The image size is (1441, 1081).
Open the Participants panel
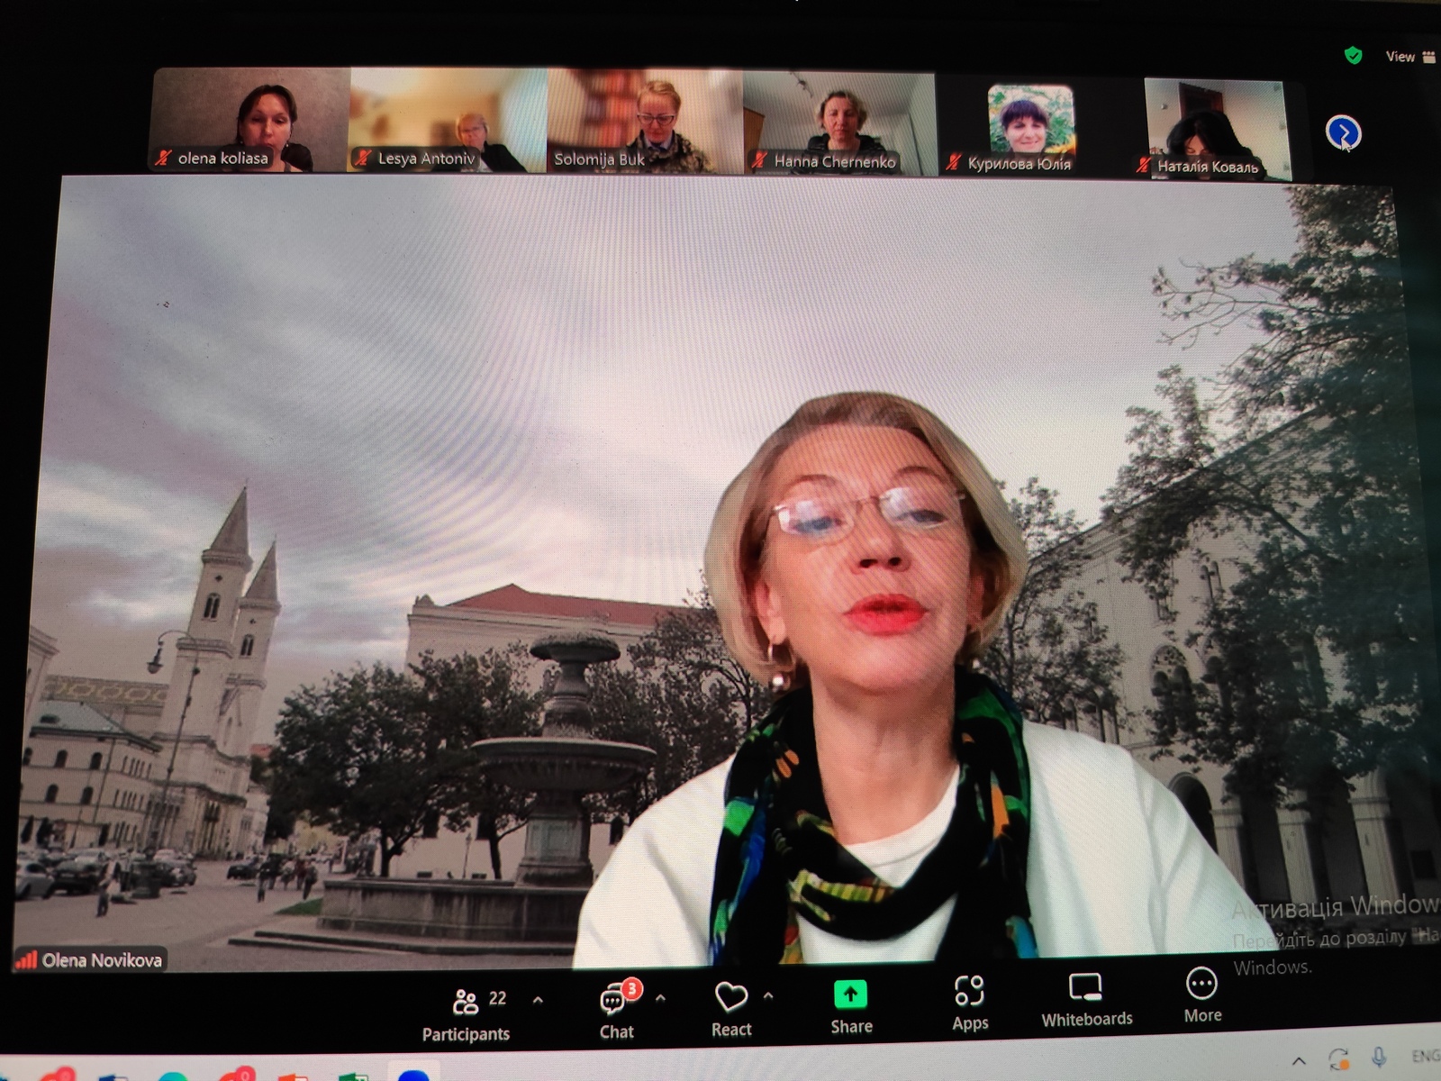pos(467,1013)
